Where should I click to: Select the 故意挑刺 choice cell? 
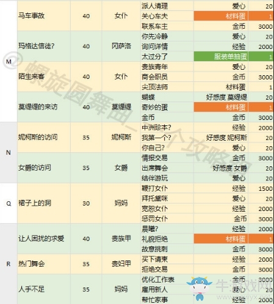tap(167, 249)
